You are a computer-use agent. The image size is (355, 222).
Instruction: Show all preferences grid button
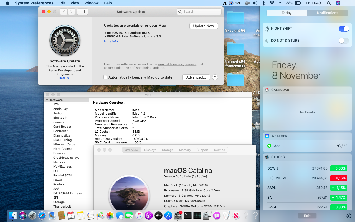pos(83,12)
